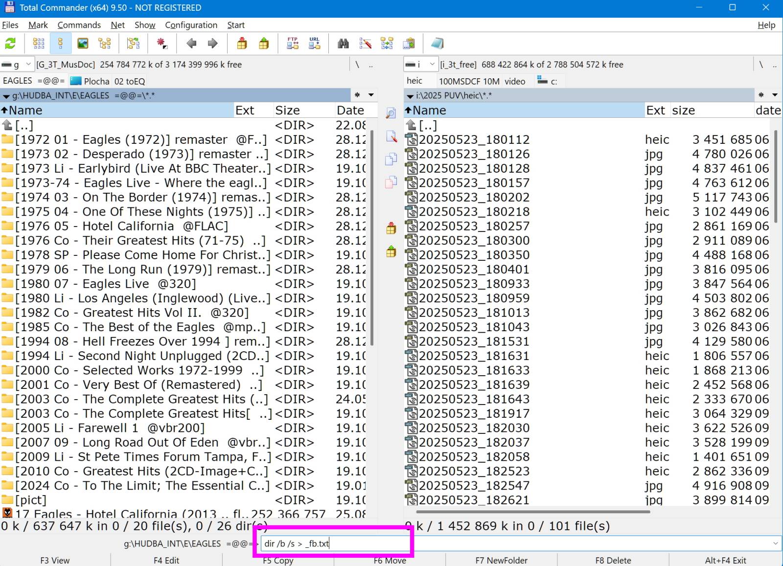Click the copy names to clipboard icon
This screenshot has width=783, height=566.
click(409, 44)
